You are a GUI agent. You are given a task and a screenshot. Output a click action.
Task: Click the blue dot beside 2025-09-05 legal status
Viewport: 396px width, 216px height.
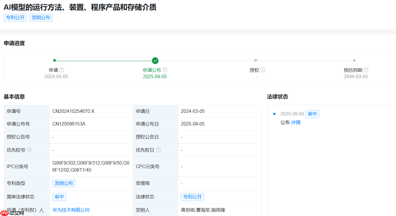coord(274,114)
